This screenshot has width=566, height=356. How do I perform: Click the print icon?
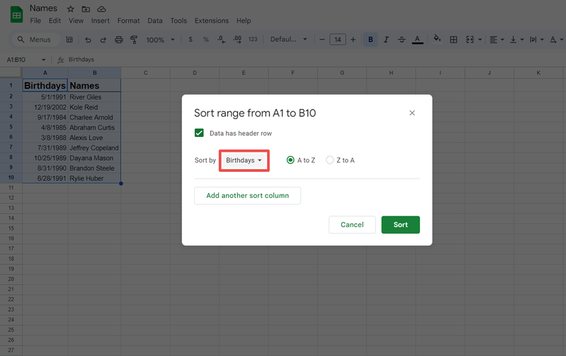pos(119,40)
